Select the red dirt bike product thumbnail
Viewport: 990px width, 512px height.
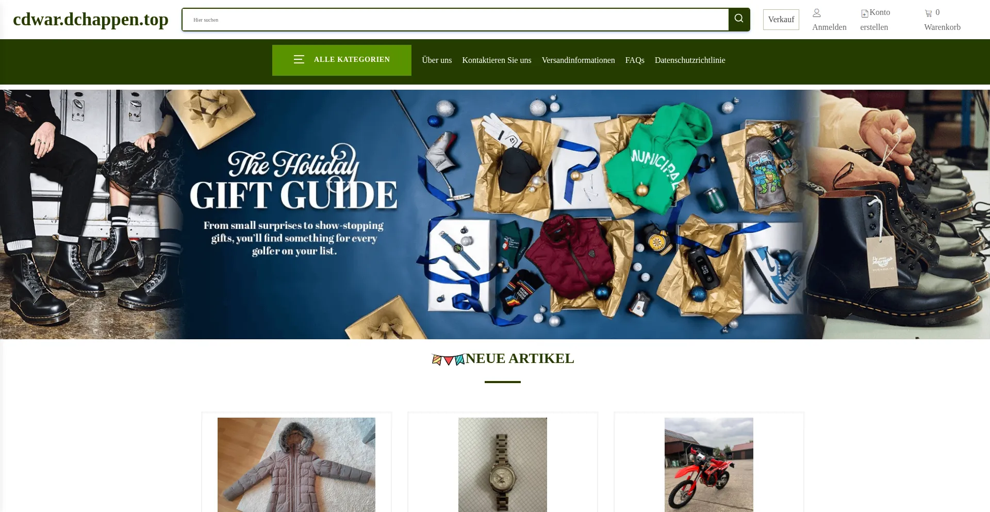click(x=709, y=465)
